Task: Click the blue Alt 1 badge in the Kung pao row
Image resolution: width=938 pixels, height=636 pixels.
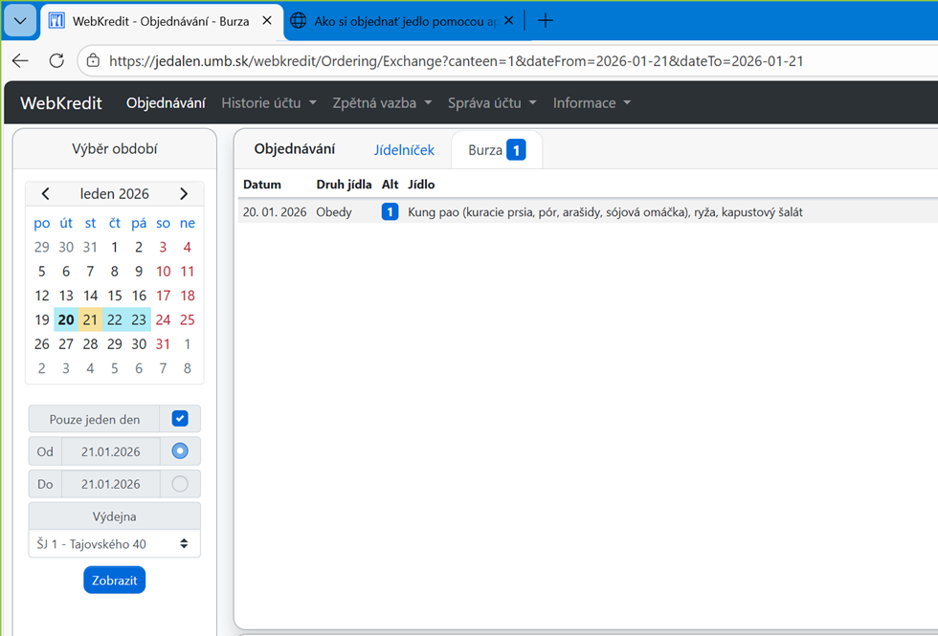Action: pyautogui.click(x=390, y=212)
